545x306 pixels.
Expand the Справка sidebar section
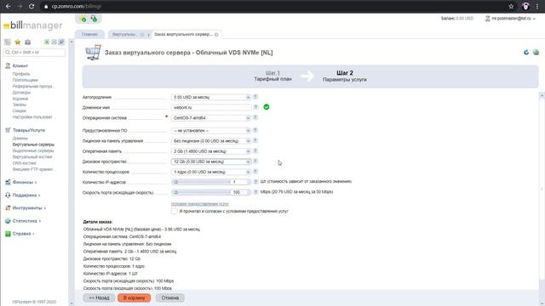(x=21, y=234)
